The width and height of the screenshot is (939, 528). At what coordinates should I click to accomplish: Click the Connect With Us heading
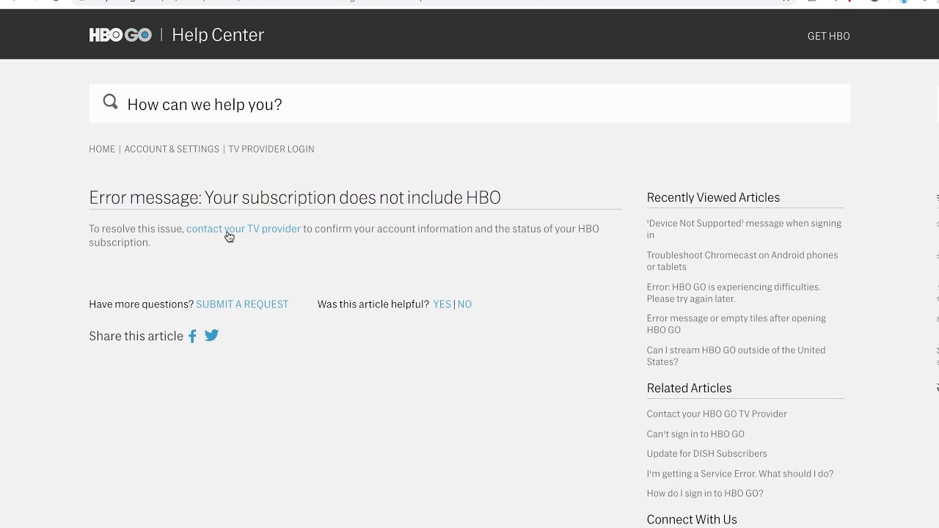692,519
